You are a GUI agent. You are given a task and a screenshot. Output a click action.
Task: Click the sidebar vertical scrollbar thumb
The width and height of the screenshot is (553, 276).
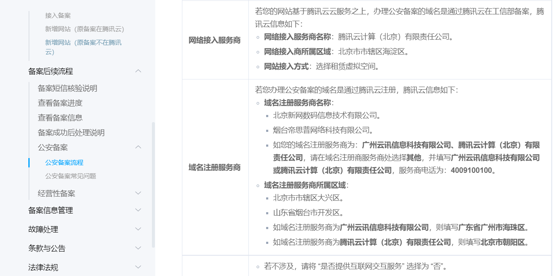click(153, 185)
